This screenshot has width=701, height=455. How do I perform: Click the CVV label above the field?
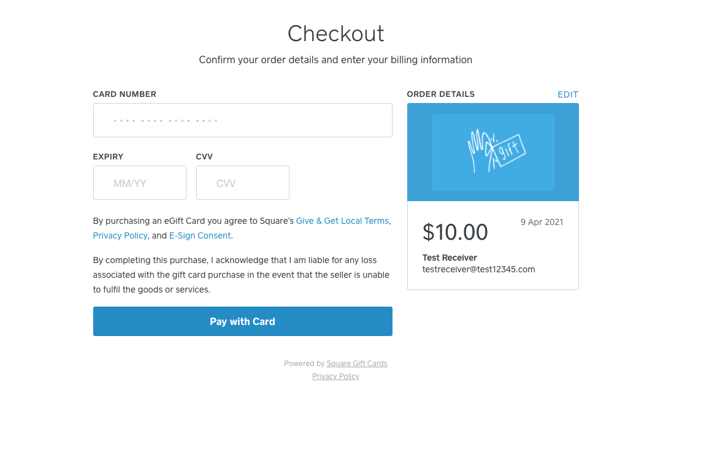(x=204, y=157)
